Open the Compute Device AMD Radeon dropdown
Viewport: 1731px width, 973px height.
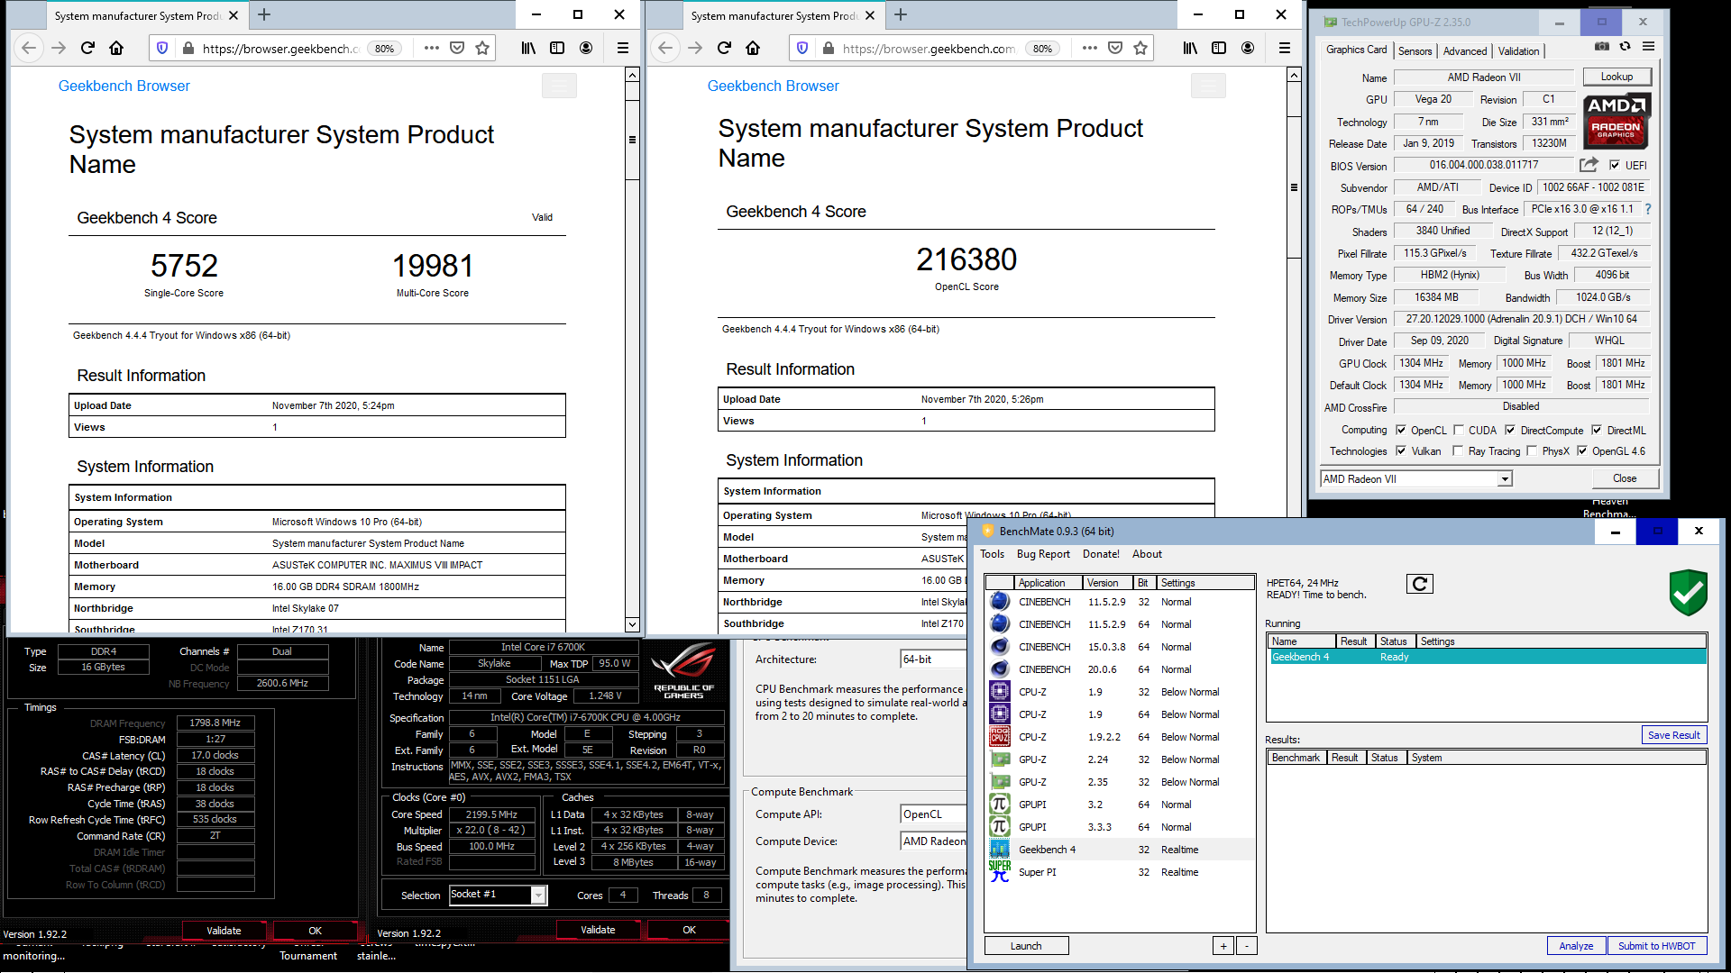[x=933, y=841]
